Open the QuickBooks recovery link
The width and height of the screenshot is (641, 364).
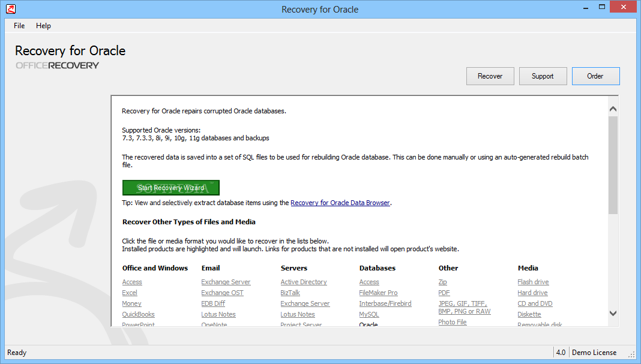(x=138, y=314)
